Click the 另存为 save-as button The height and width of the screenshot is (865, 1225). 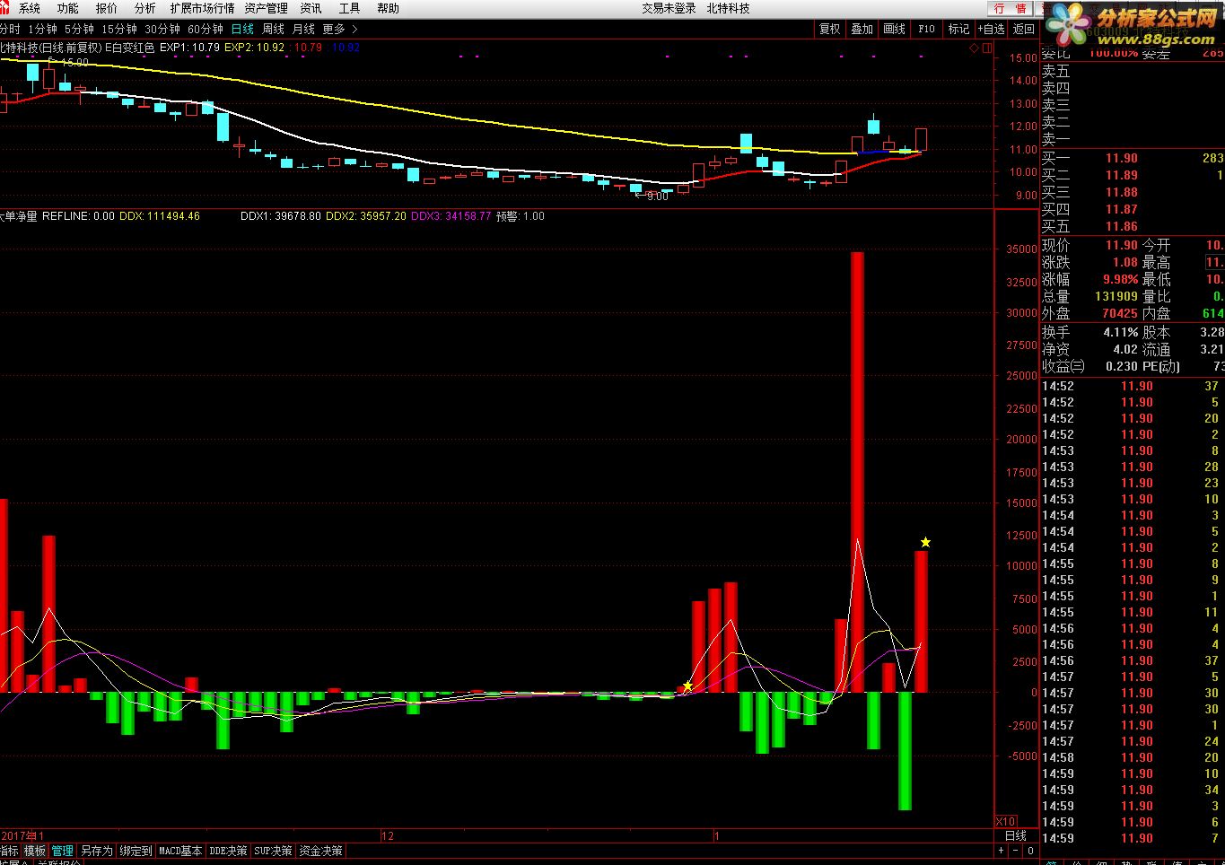pos(96,851)
